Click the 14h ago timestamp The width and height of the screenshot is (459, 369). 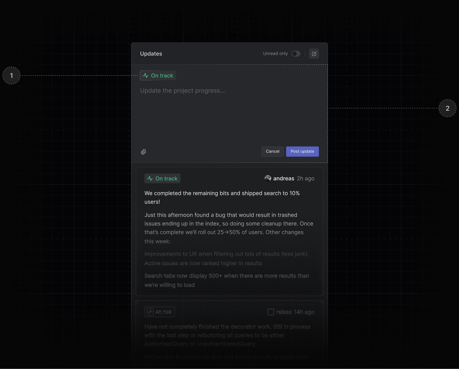[x=304, y=312]
